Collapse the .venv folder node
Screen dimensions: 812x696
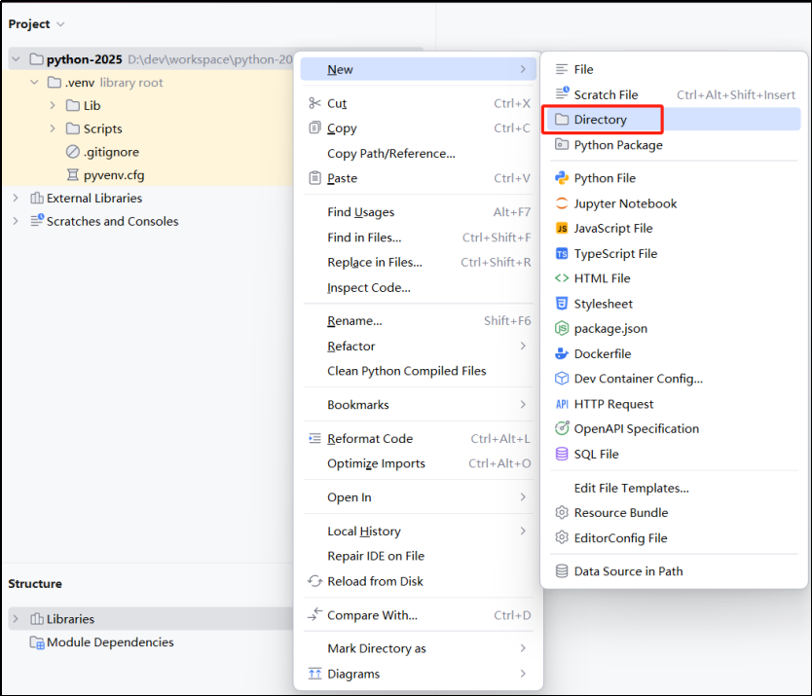(34, 83)
